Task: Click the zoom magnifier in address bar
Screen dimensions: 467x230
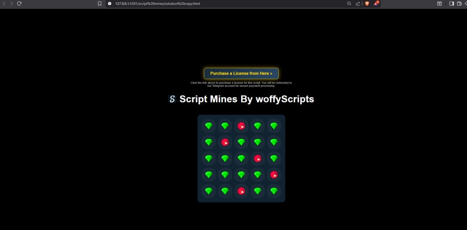Action: (x=349, y=4)
